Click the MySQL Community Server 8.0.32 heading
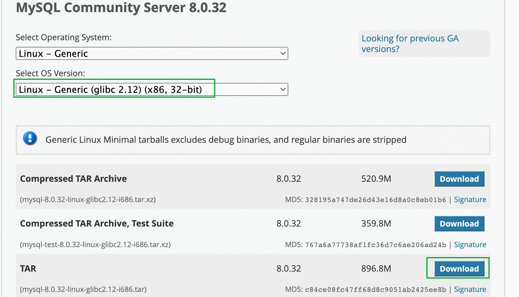This screenshot has width=519, height=297. click(121, 8)
